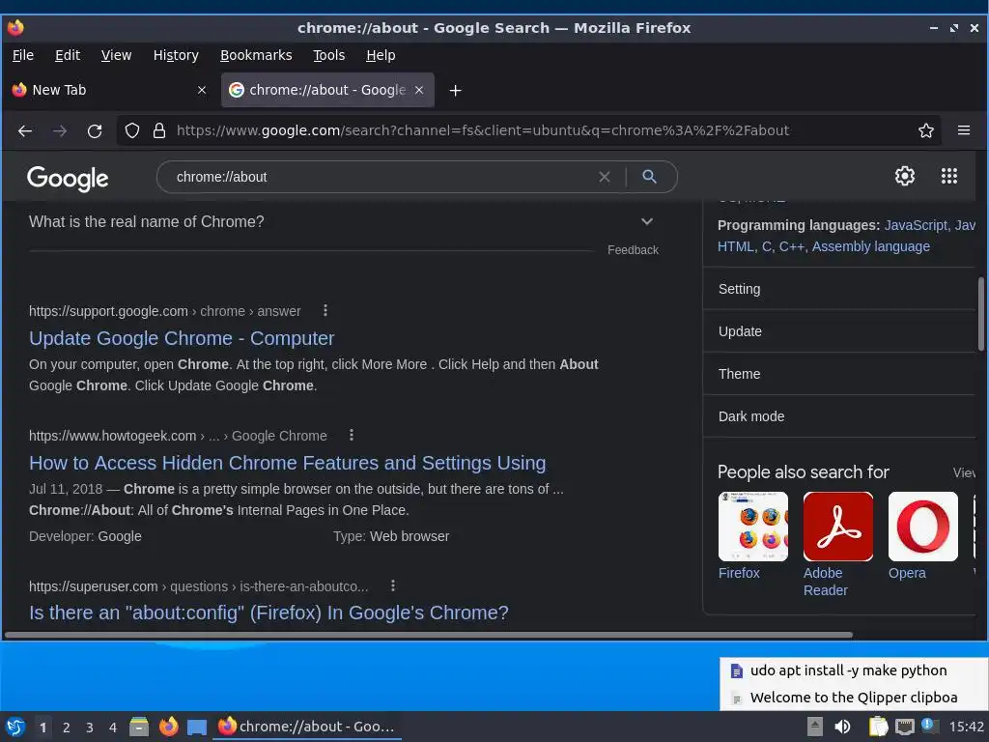Follow the C++ language link
989x742 pixels.
[791, 246]
